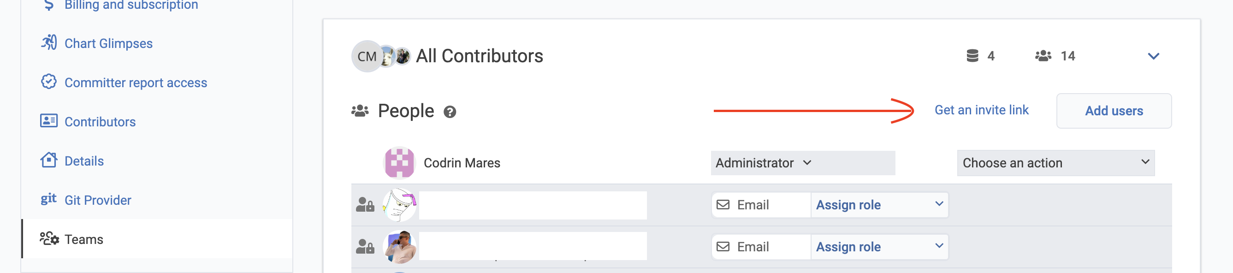The height and width of the screenshot is (273, 1233).
Task: Click the Committer report access badge icon
Action: click(x=49, y=82)
